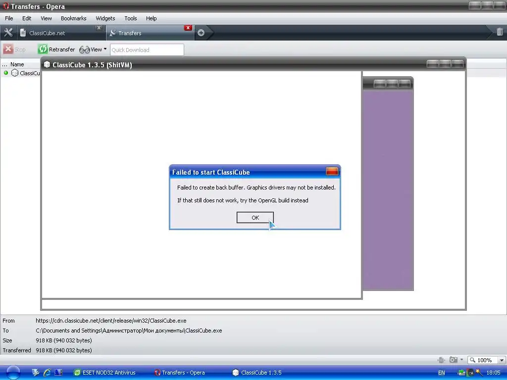Close the Failed to start ClassiCube dialog
Viewport: 507px width, 380px height.
tap(332, 172)
